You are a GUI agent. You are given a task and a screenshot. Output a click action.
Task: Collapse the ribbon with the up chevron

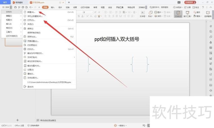[211, 7]
